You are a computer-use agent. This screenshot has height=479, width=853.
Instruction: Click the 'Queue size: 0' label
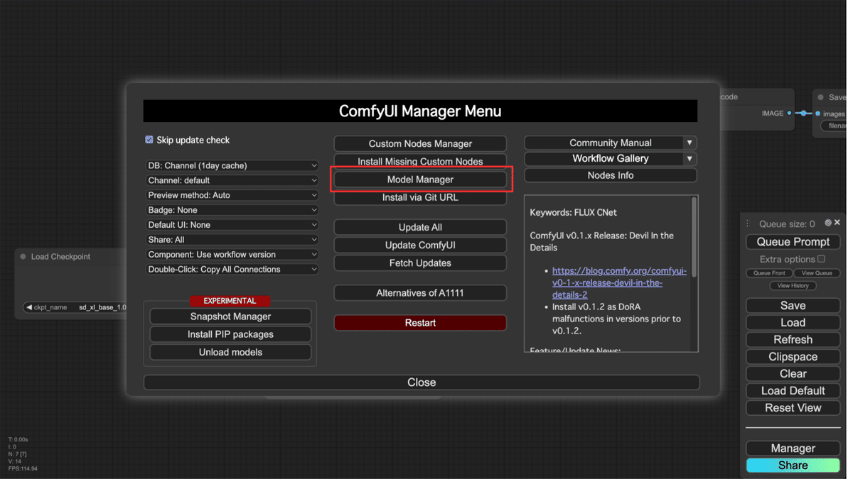(x=787, y=224)
